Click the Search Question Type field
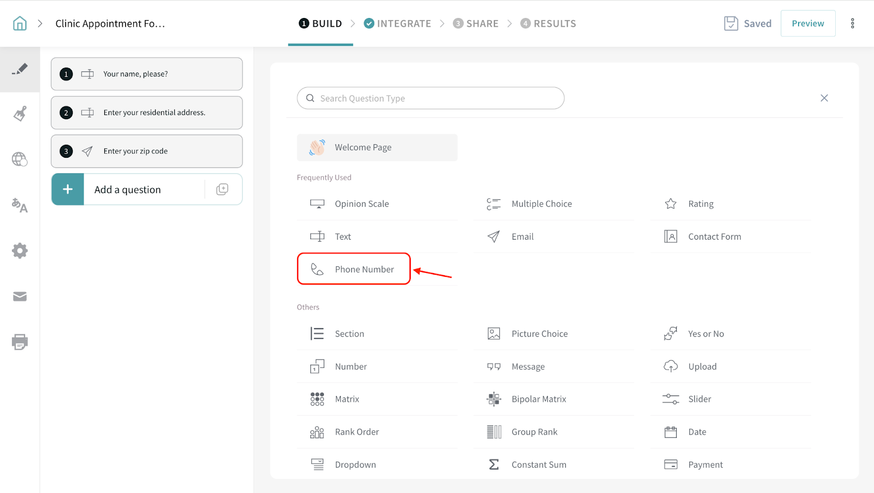This screenshot has width=874, height=493. [430, 98]
